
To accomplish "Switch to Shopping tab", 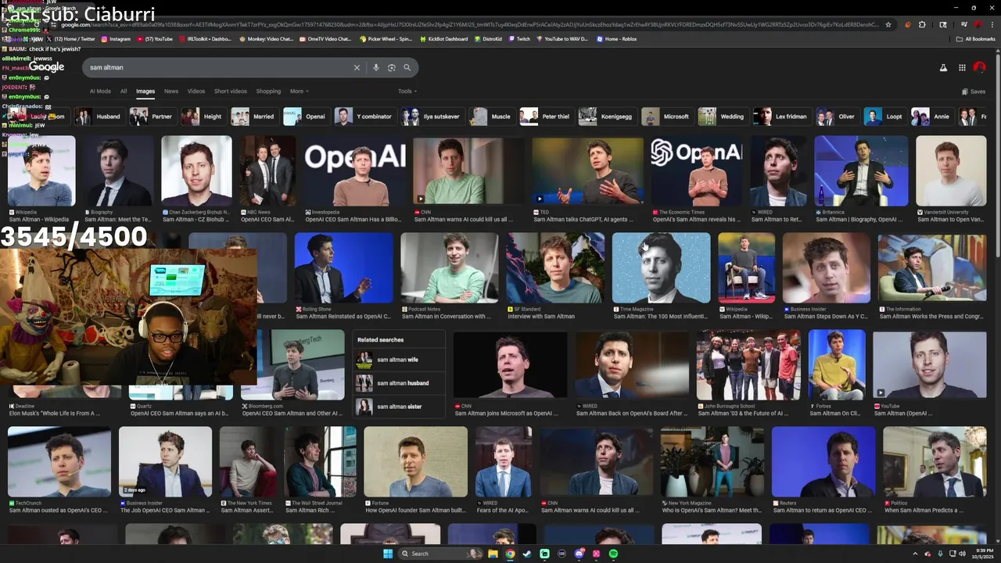I will 268,91.
